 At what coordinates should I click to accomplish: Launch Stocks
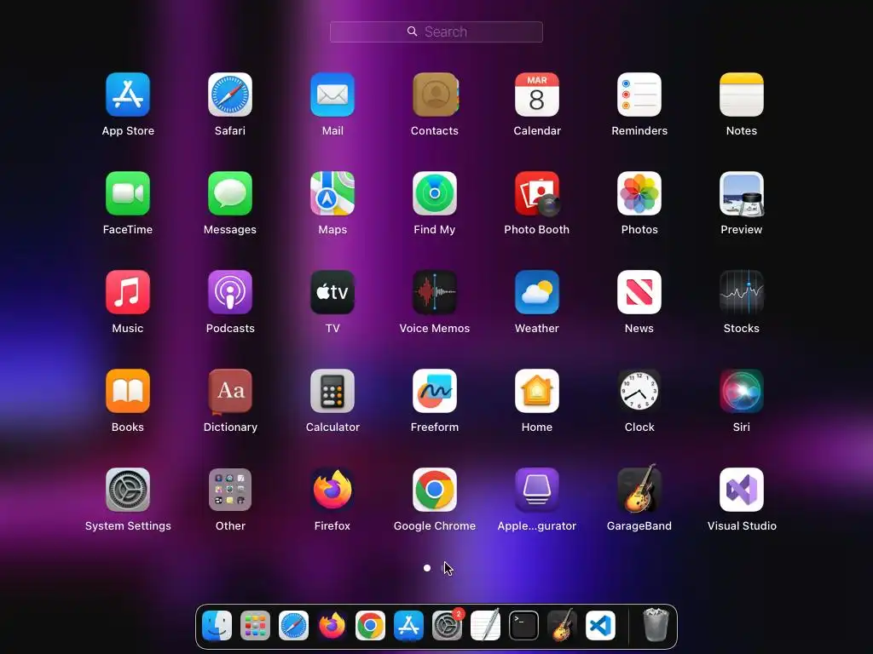(x=742, y=293)
